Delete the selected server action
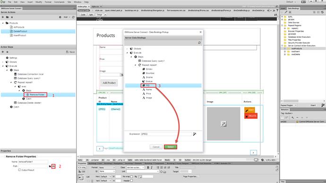The height and width of the screenshot is (183, 326). (x=12, y=17)
